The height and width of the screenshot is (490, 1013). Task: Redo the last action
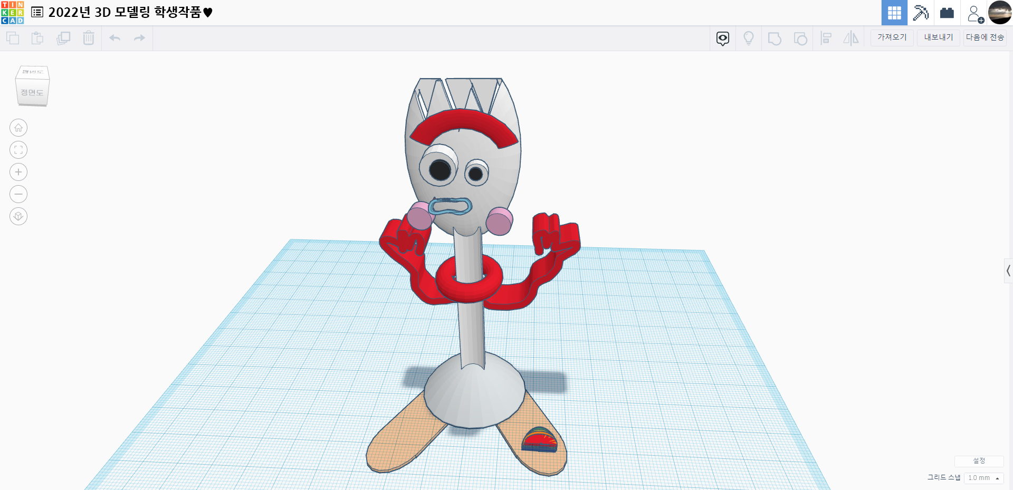[x=139, y=38]
